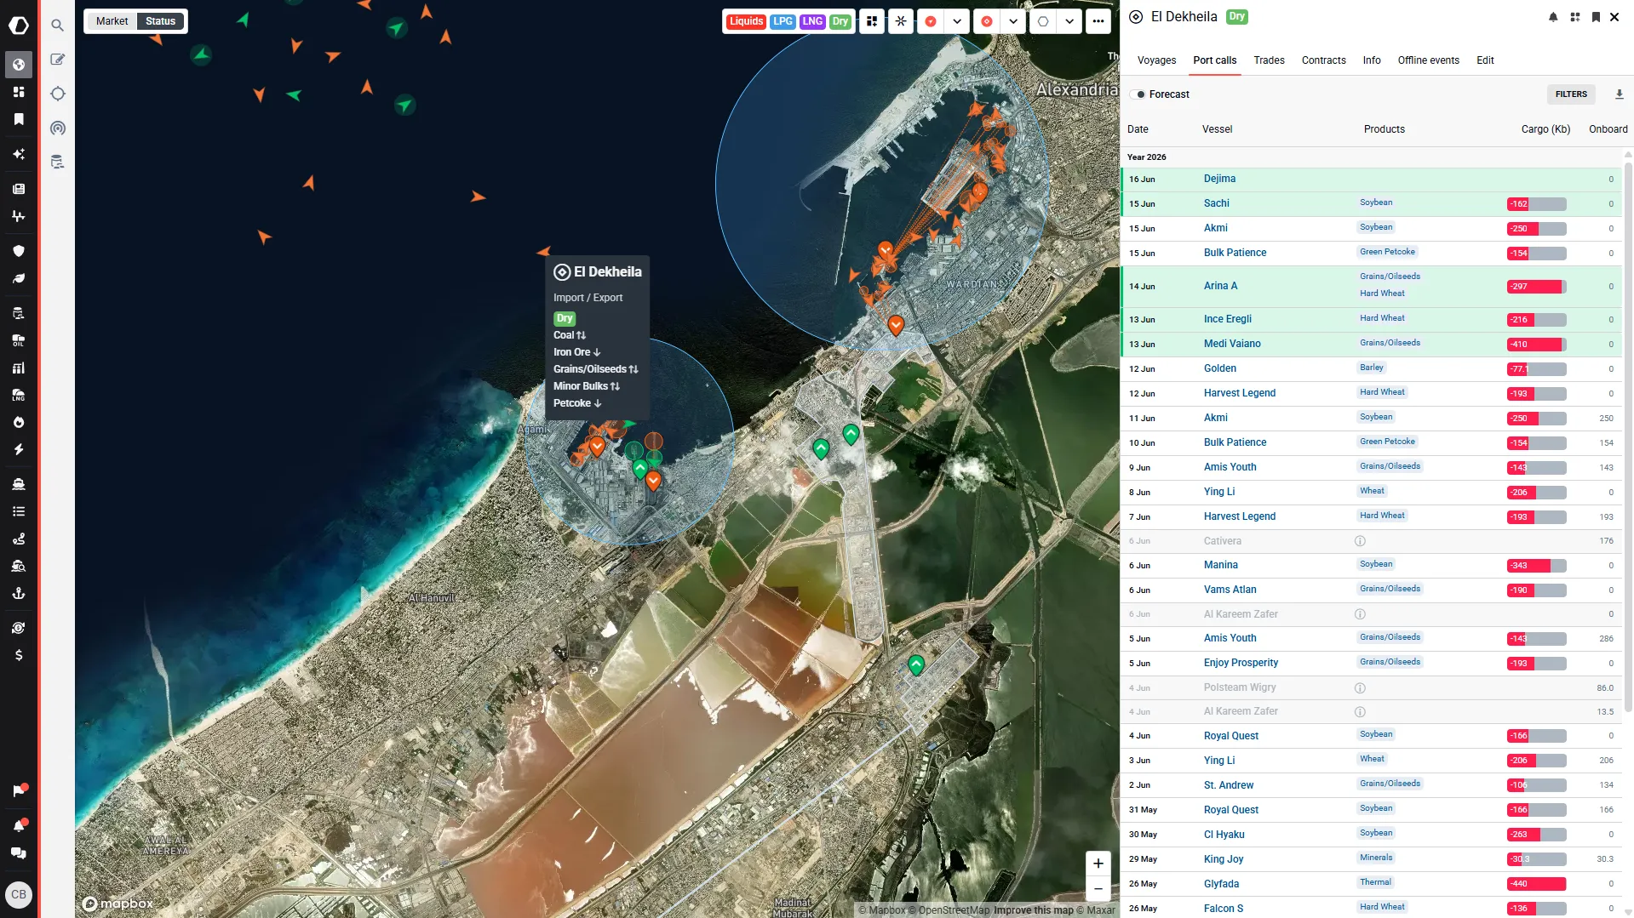Zoom in the map with the plus button
Viewport: 1634px width, 918px height.
click(x=1098, y=864)
